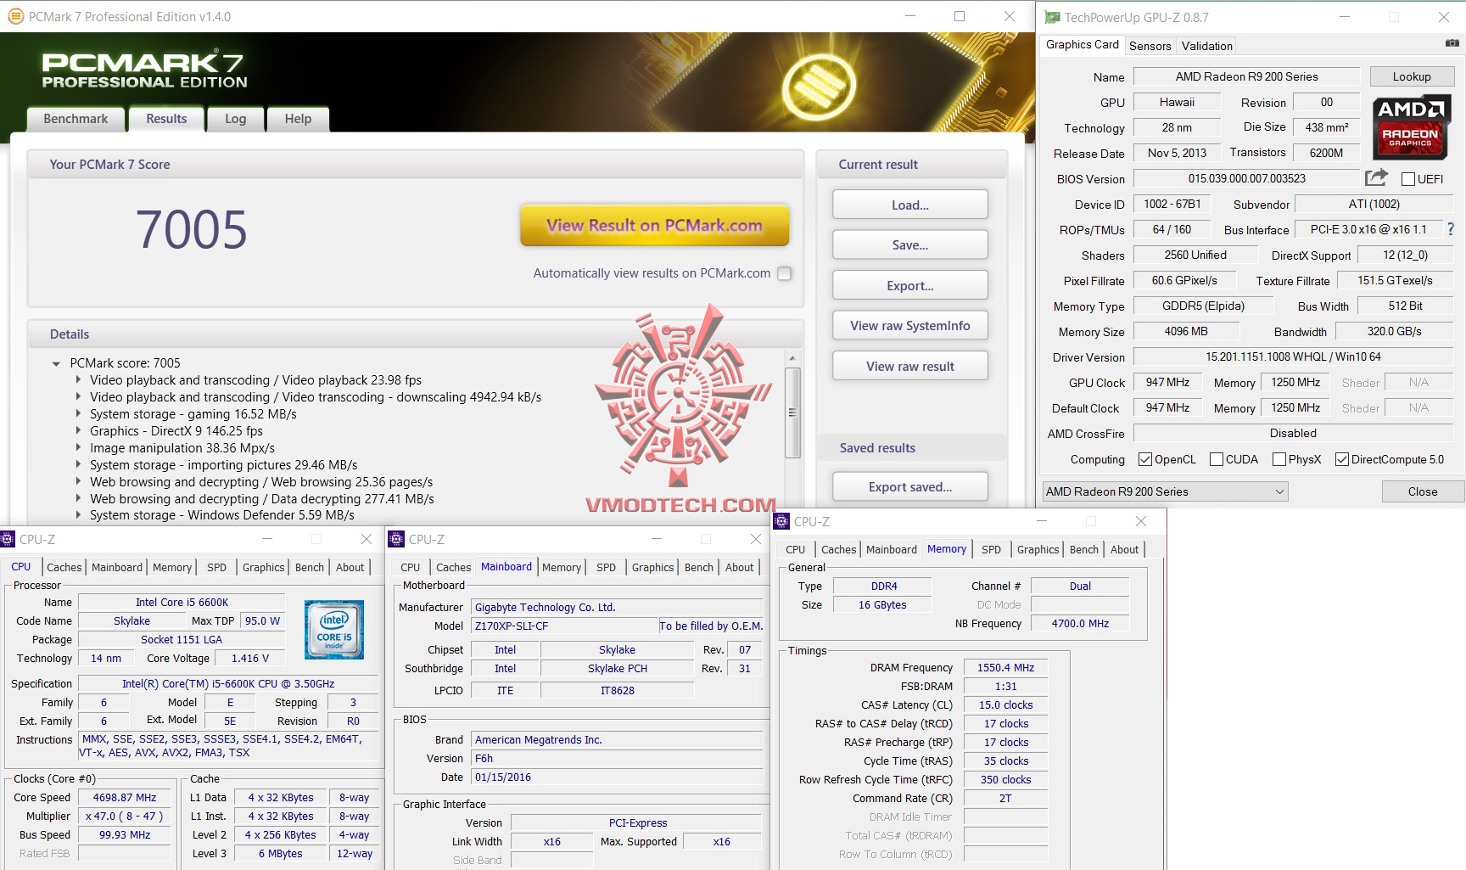The width and height of the screenshot is (1466, 870).
Task: Take a GPU-Z screenshot with the camera icon
Action: 1452,43
